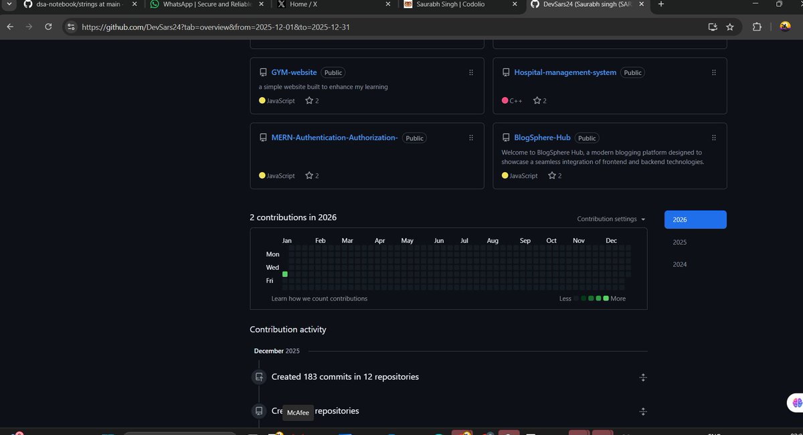Screen dimensions: 803x435
Task: Click the star count of MERN-Authentication-Authorization-
Action: coord(312,175)
